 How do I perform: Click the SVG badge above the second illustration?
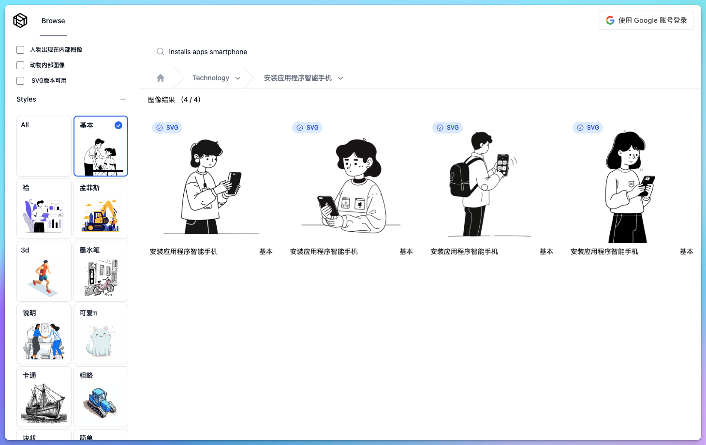[x=307, y=127]
